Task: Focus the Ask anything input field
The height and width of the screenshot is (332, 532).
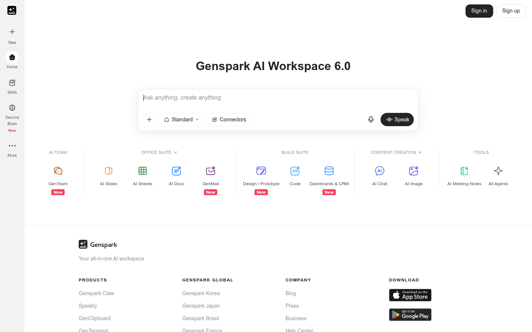Action: point(278,98)
